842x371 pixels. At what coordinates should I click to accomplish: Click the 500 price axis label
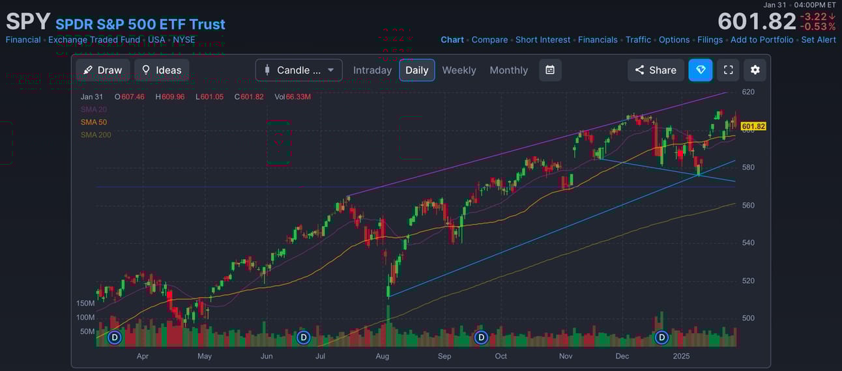click(748, 318)
